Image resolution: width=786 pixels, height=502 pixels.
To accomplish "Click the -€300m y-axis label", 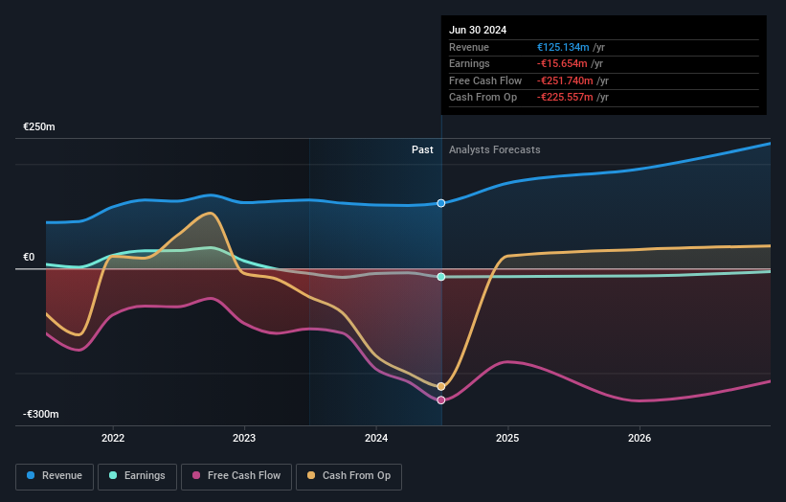I will (x=40, y=414).
